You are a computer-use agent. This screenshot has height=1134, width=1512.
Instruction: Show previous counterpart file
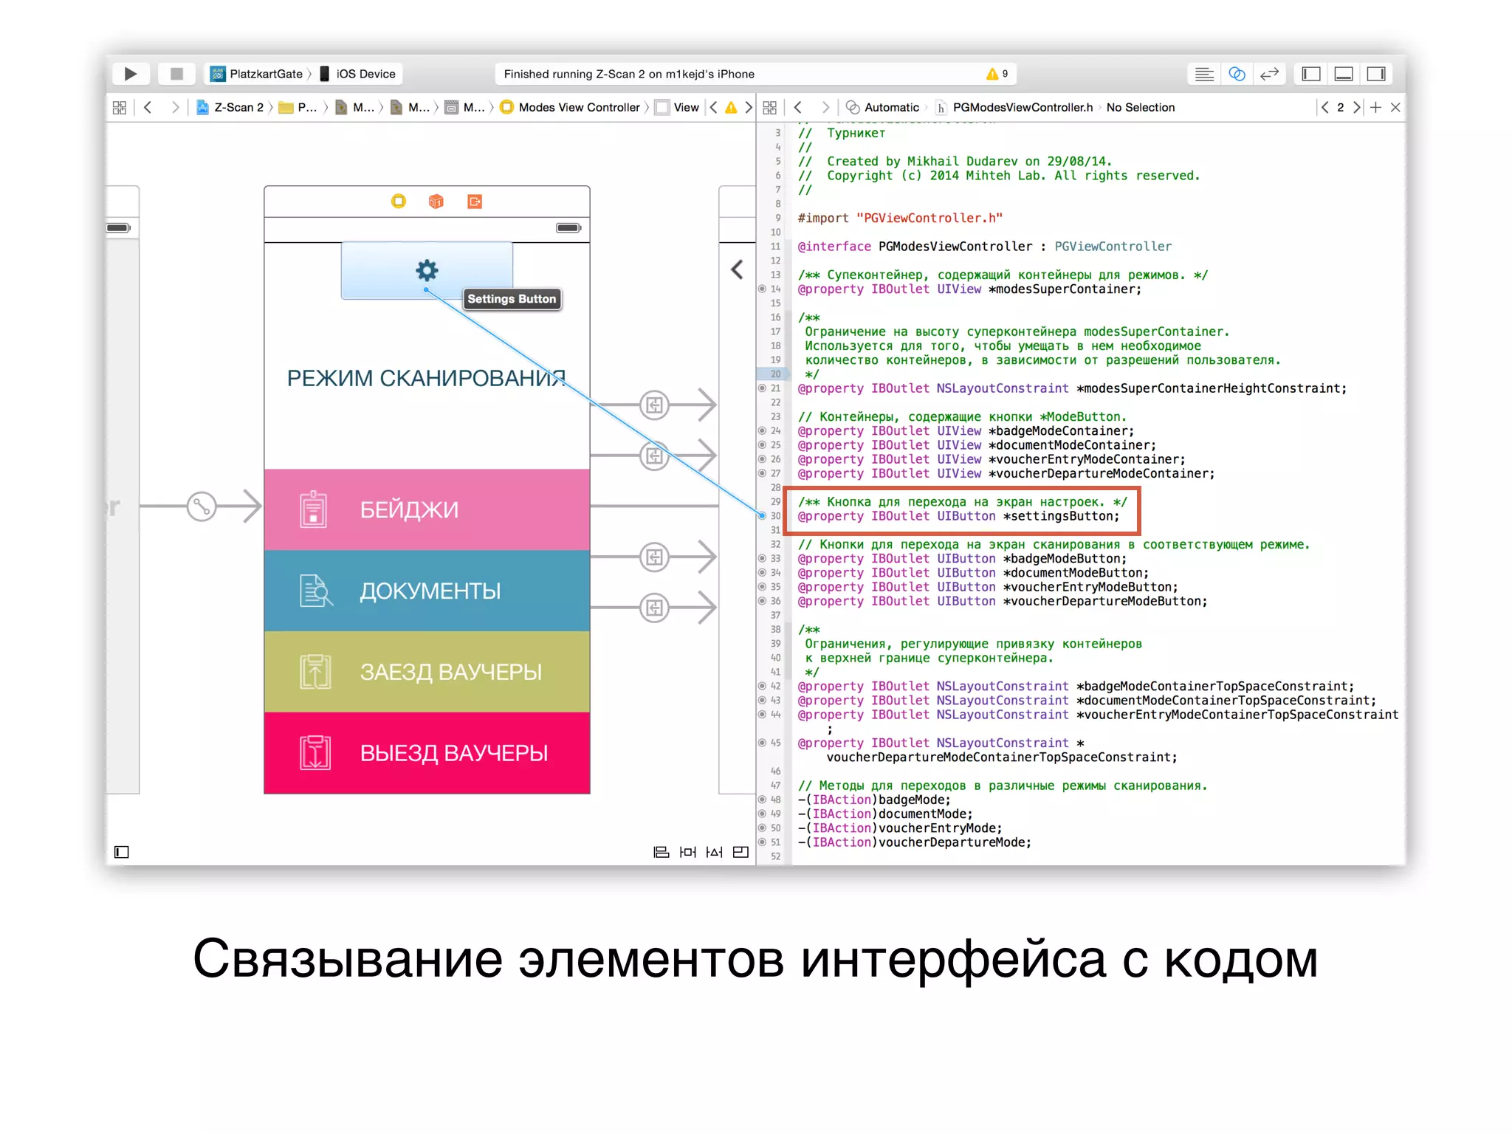1325,108
